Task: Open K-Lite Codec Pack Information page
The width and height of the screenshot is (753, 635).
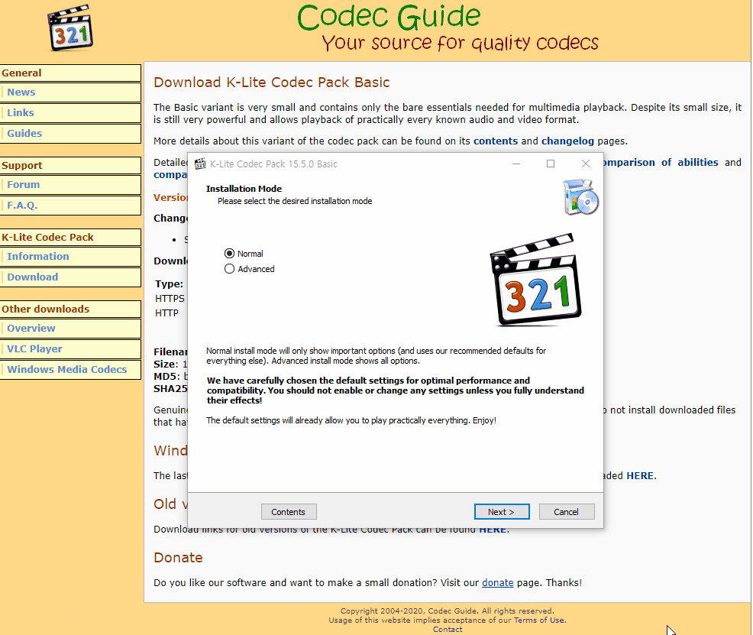Action: click(x=70, y=257)
